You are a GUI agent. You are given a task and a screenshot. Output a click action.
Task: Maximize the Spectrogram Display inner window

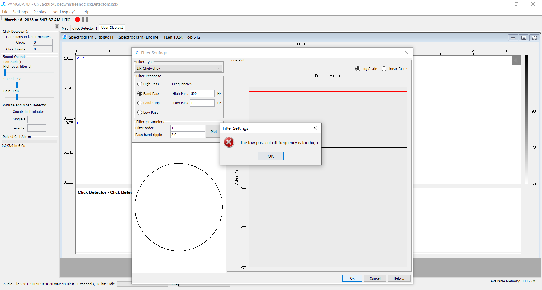pyautogui.click(x=524, y=38)
